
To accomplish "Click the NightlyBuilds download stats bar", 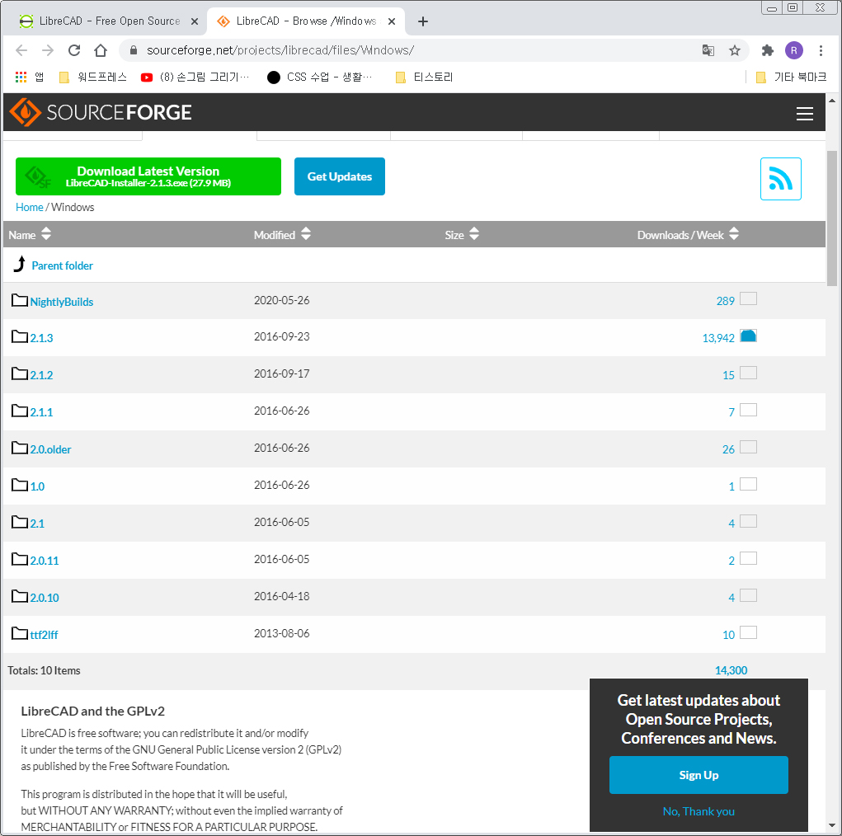I will [748, 298].
